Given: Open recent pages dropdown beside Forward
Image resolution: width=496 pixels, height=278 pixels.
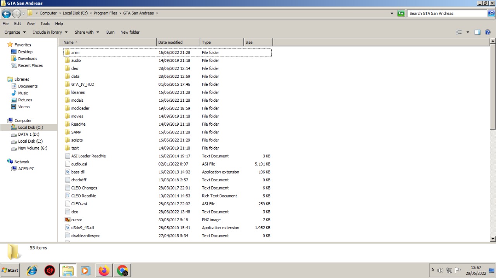Looking at the screenshot, I should click(23, 14).
